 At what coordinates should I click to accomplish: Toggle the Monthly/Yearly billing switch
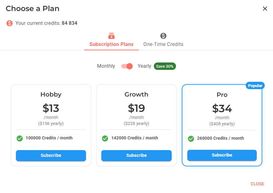[x=127, y=66]
